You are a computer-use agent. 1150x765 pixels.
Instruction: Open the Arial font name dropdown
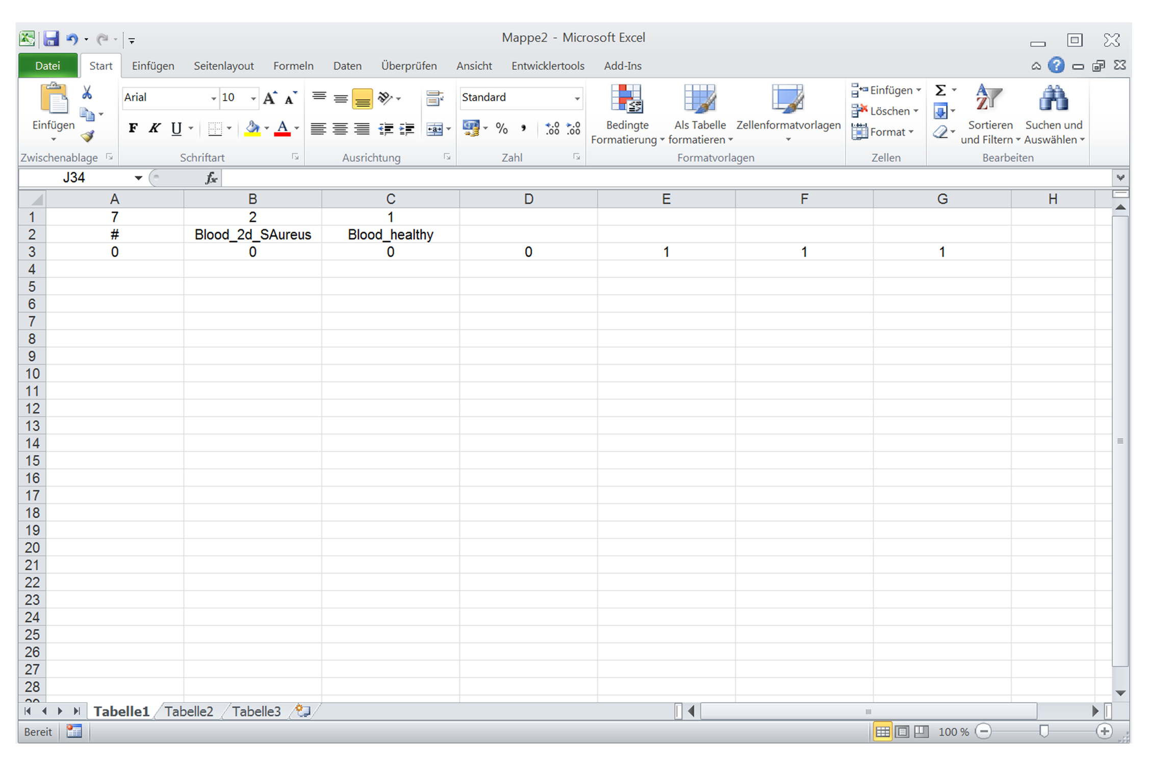(213, 98)
